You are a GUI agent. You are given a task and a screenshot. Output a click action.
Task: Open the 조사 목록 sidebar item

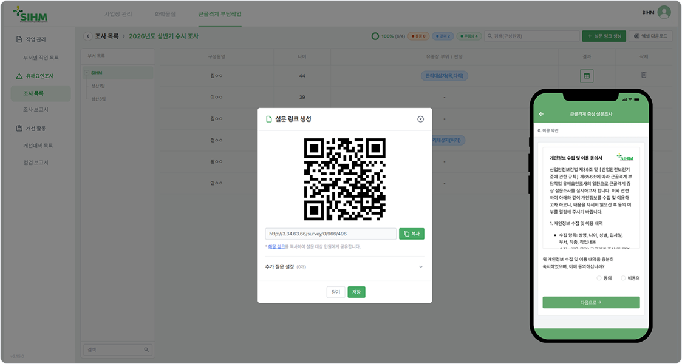pyautogui.click(x=41, y=93)
